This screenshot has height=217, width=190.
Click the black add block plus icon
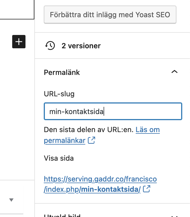tap(19, 42)
